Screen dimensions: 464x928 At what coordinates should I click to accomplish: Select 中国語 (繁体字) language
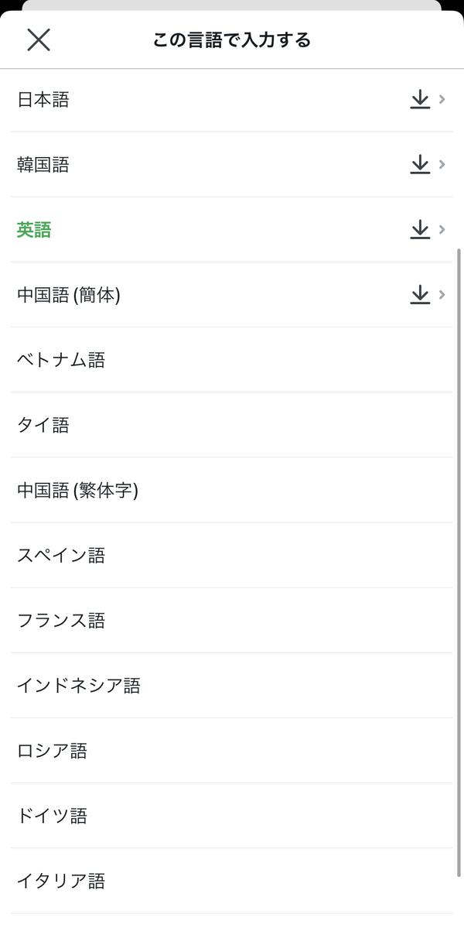pos(232,490)
